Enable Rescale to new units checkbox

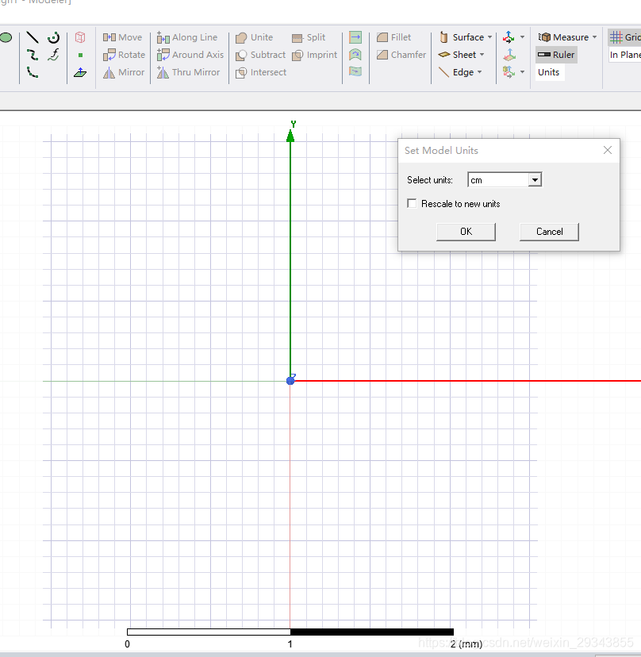(412, 204)
